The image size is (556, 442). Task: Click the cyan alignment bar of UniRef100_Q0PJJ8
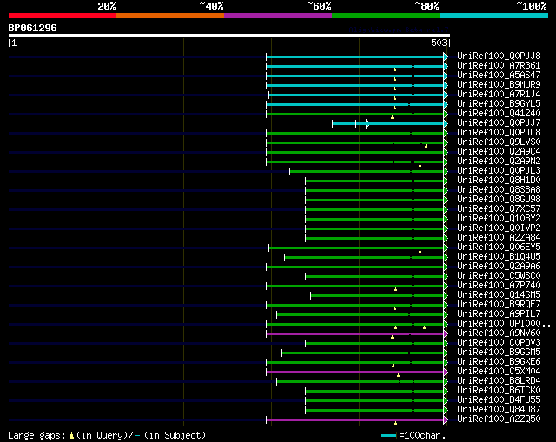(x=355, y=56)
